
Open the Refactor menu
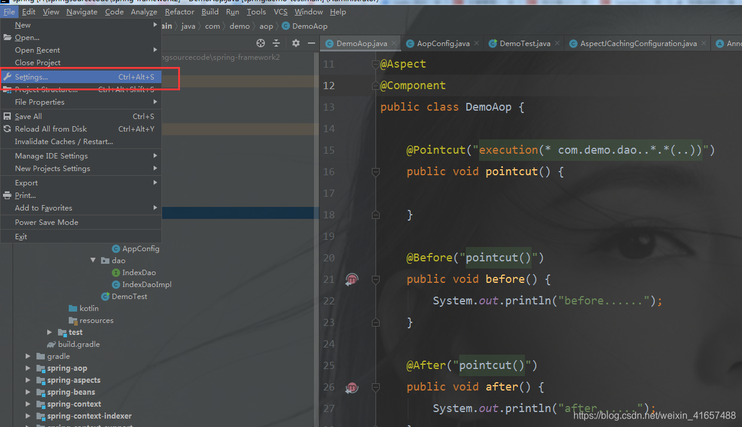pos(179,11)
